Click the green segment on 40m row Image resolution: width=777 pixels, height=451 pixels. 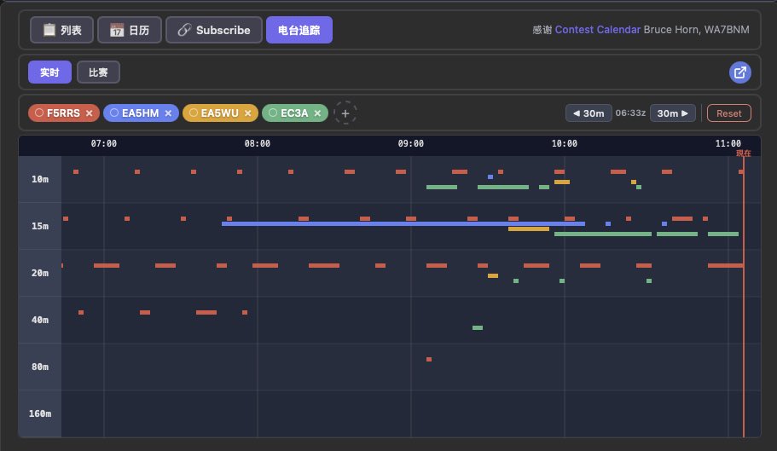478,327
